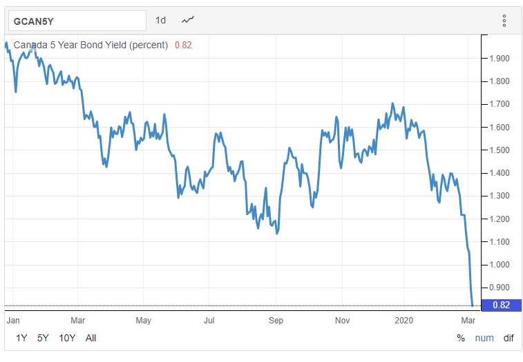Switch to num display mode
This screenshot has width=523, height=362.
[484, 338]
